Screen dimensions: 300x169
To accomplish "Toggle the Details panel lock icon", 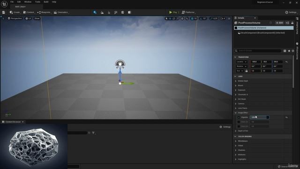I will pyautogui.click(x=292, y=23).
